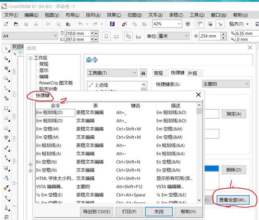259x220 pixels.
Task: Switch to the 外观 tab
Action: tap(192, 73)
